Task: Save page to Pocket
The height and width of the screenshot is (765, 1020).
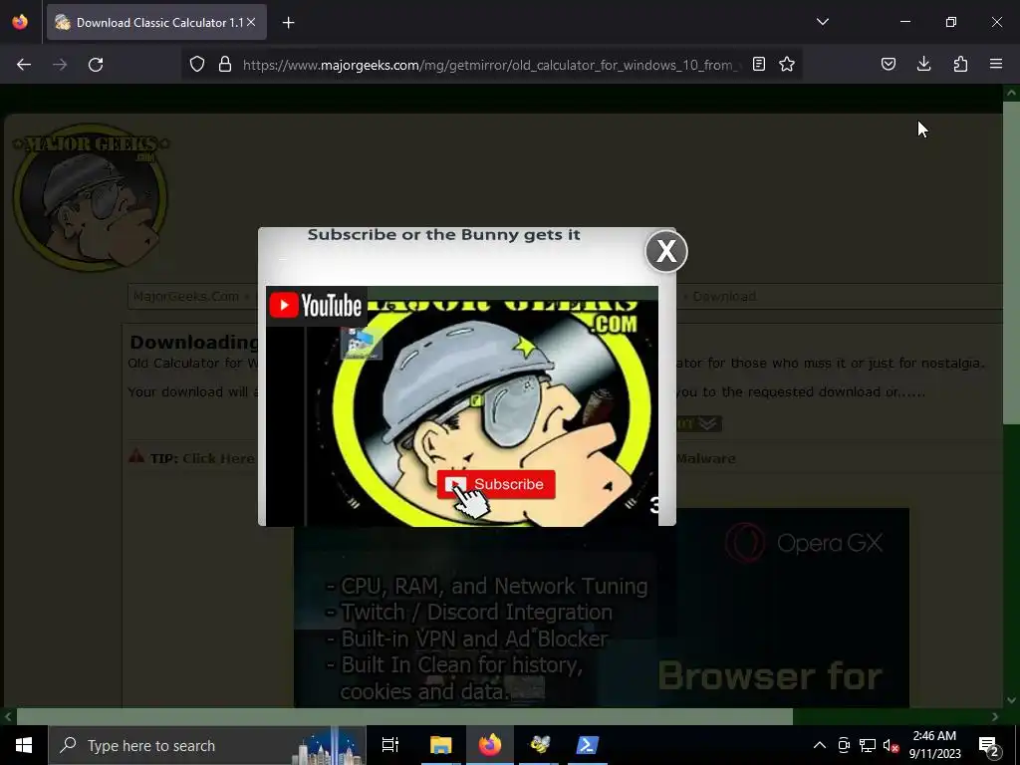Action: point(889,64)
